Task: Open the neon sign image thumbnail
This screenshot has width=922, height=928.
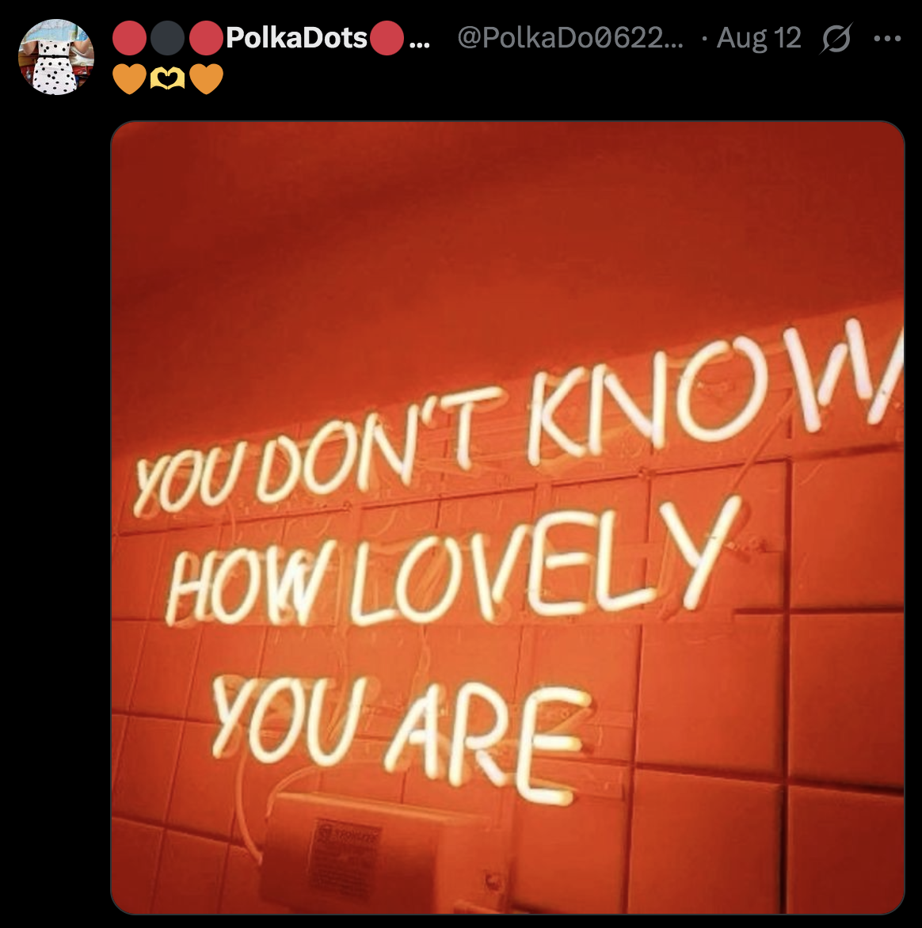Action: coord(508,518)
